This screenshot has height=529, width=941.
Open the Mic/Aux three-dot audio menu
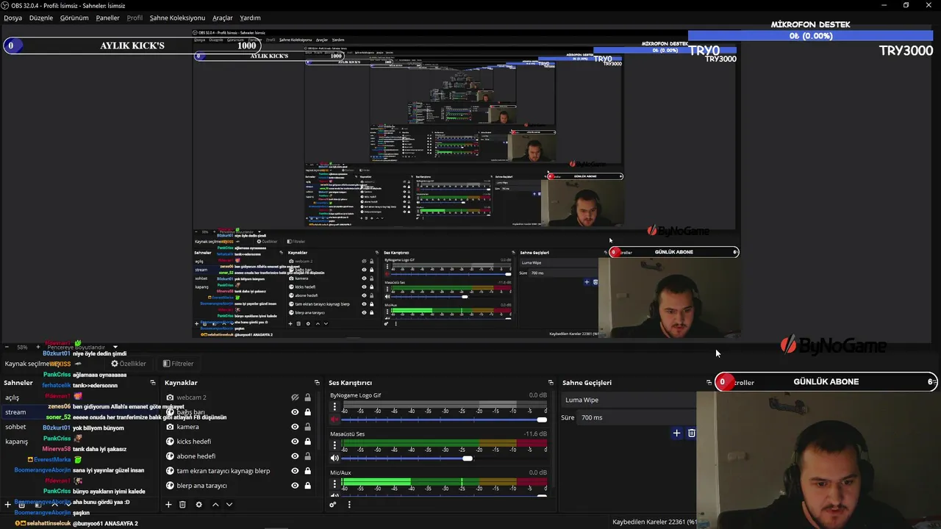334,484
